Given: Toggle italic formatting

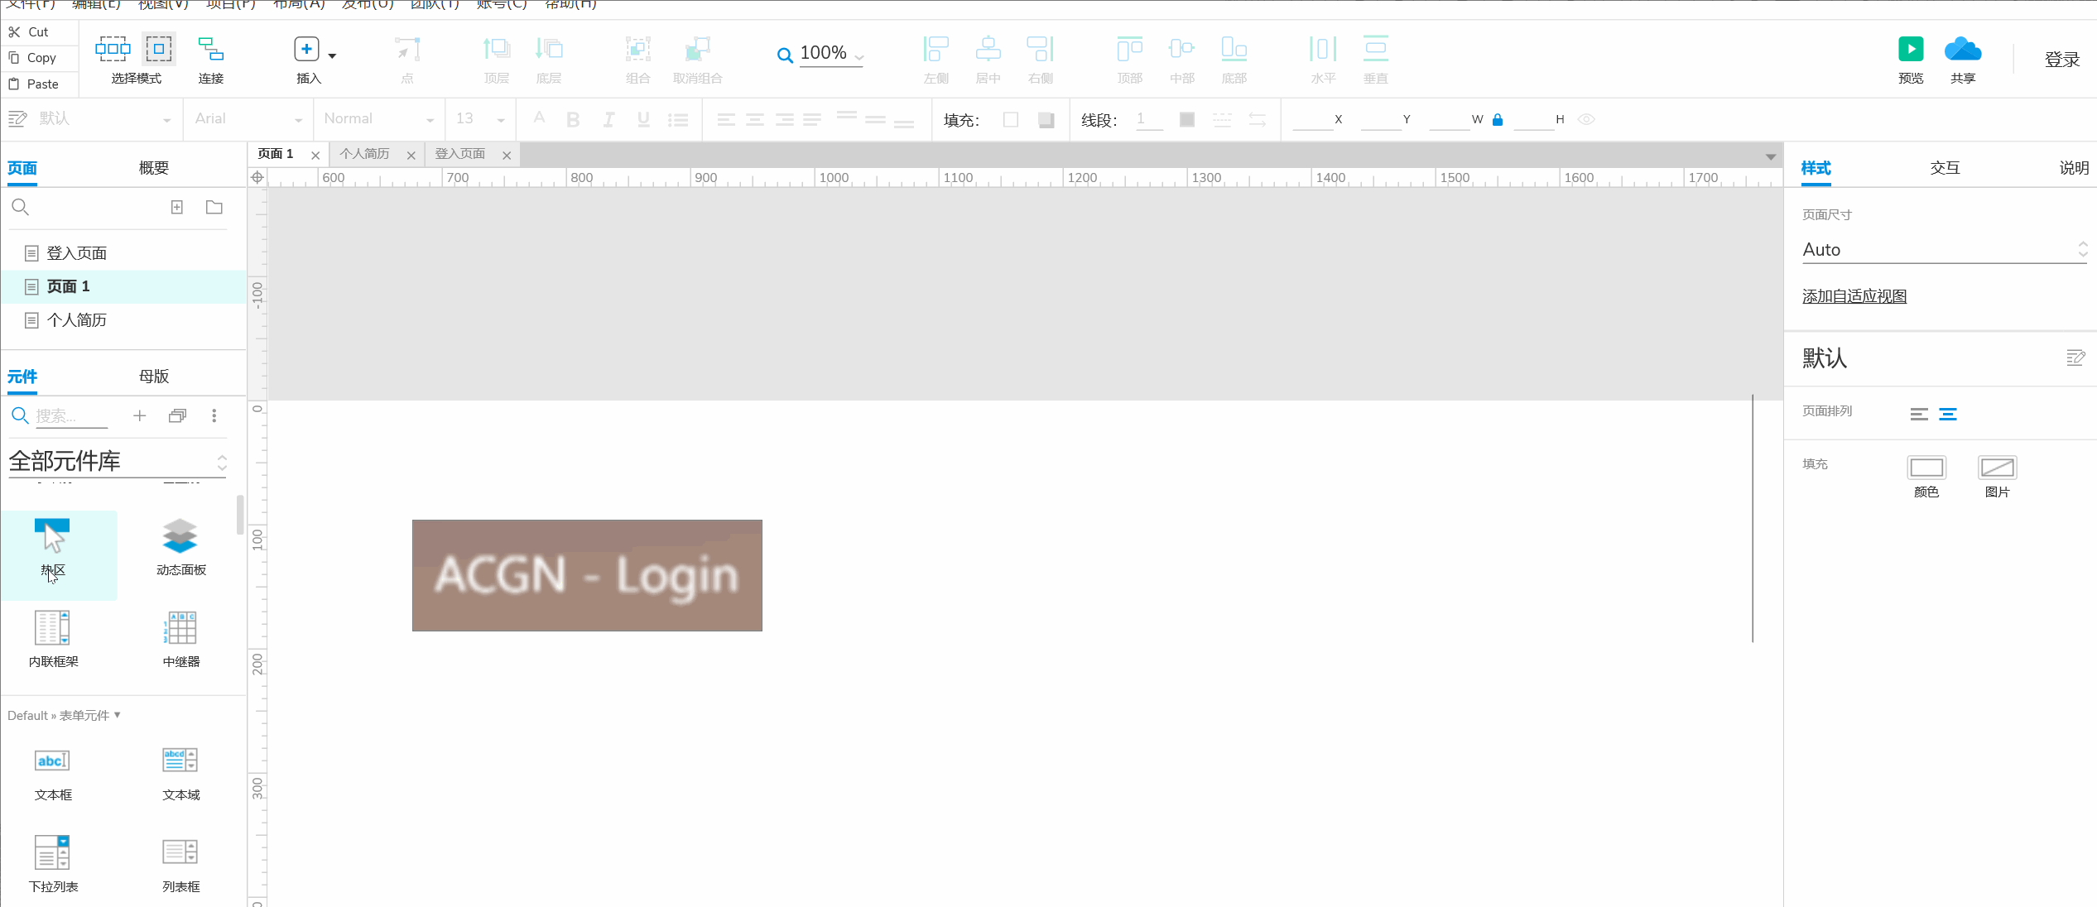Looking at the screenshot, I should coord(608,120).
